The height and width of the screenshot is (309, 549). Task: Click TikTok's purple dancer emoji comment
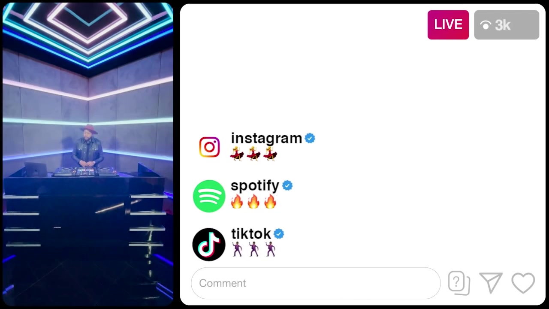253,249
